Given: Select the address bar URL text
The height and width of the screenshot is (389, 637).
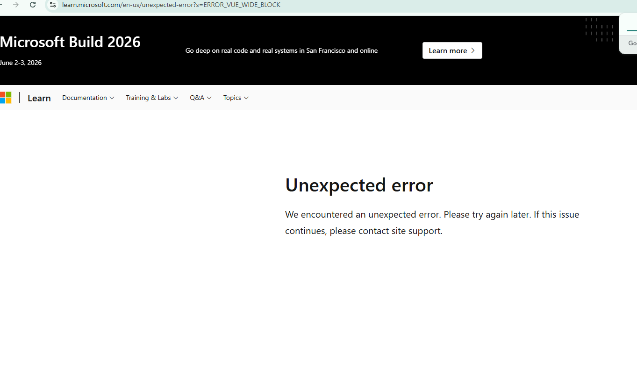Looking at the screenshot, I should (171, 5).
